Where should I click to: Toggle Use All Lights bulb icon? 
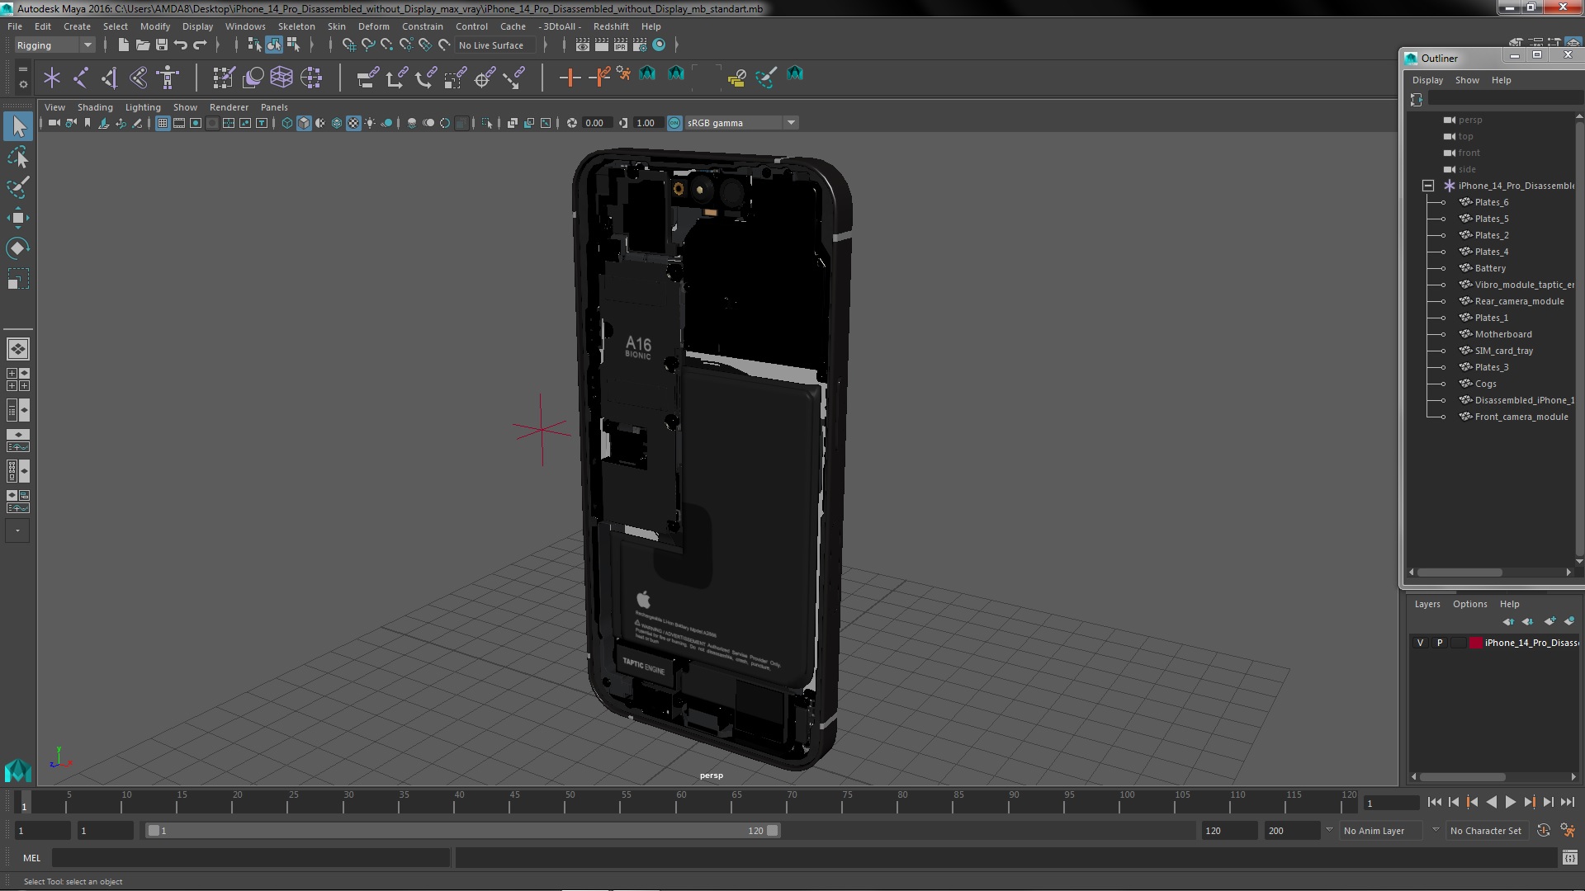[x=370, y=123]
